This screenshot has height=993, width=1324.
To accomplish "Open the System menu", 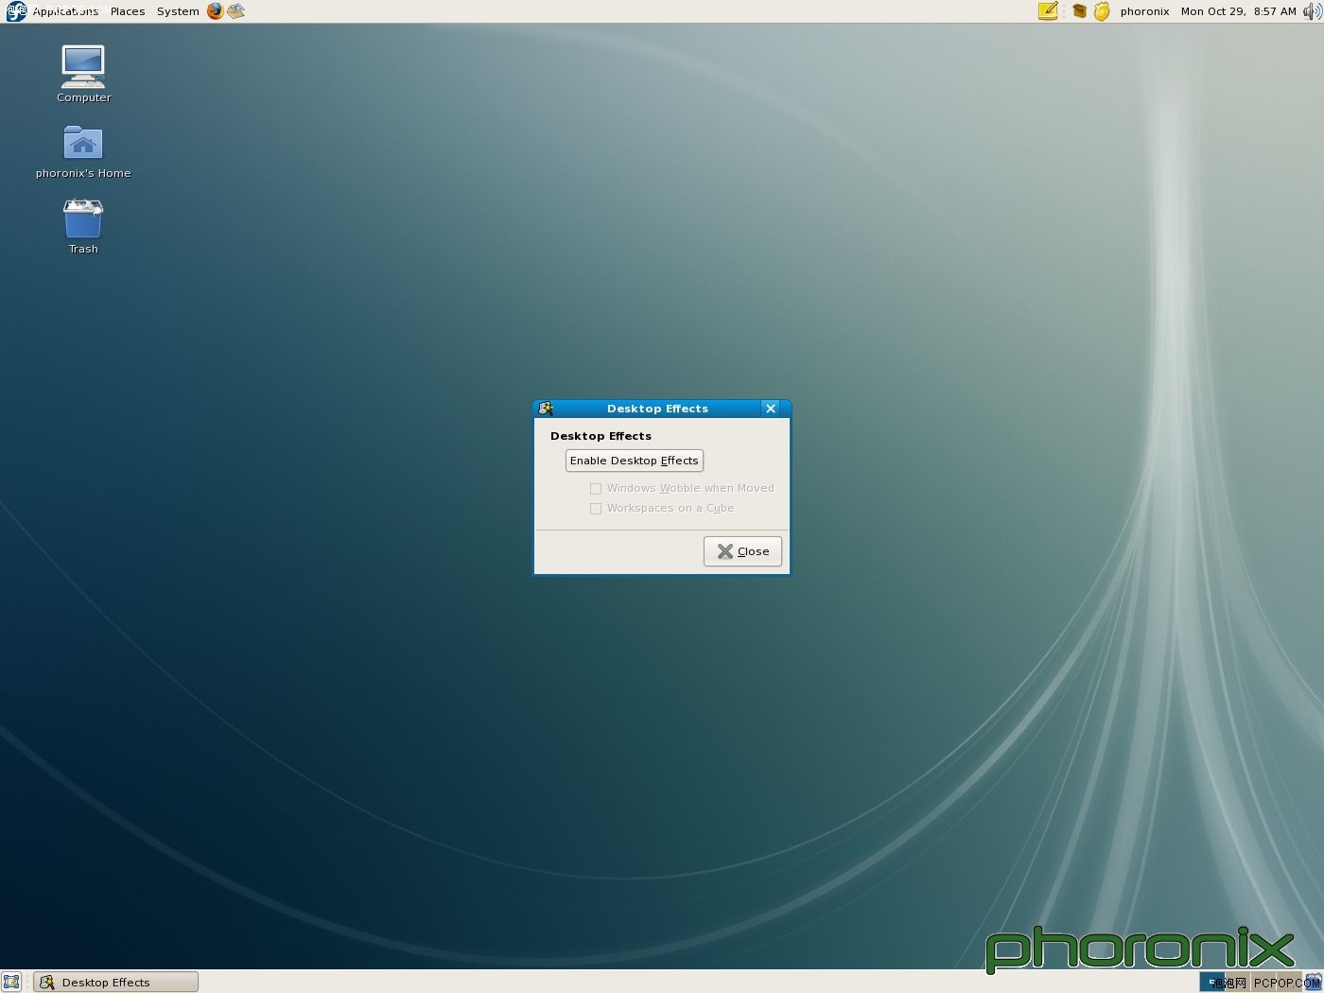I will pyautogui.click(x=178, y=11).
